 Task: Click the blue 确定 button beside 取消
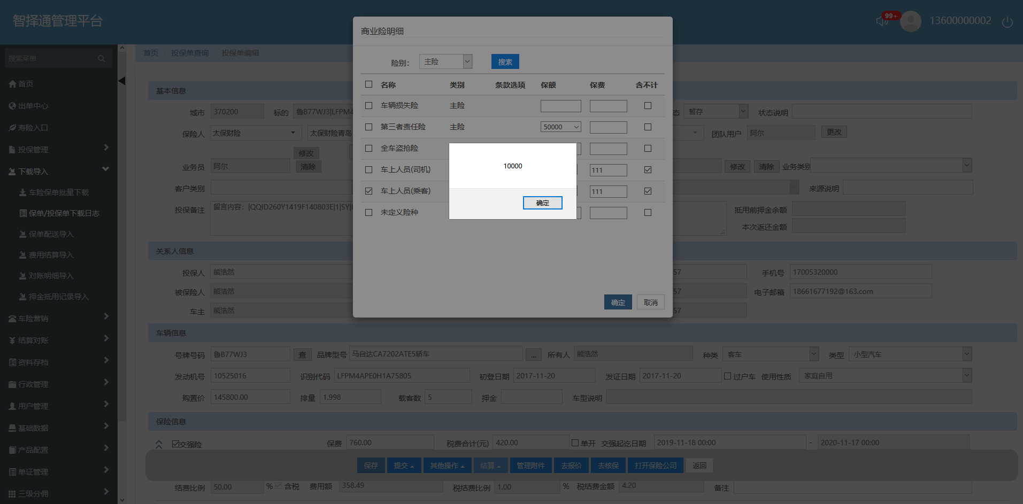618,303
